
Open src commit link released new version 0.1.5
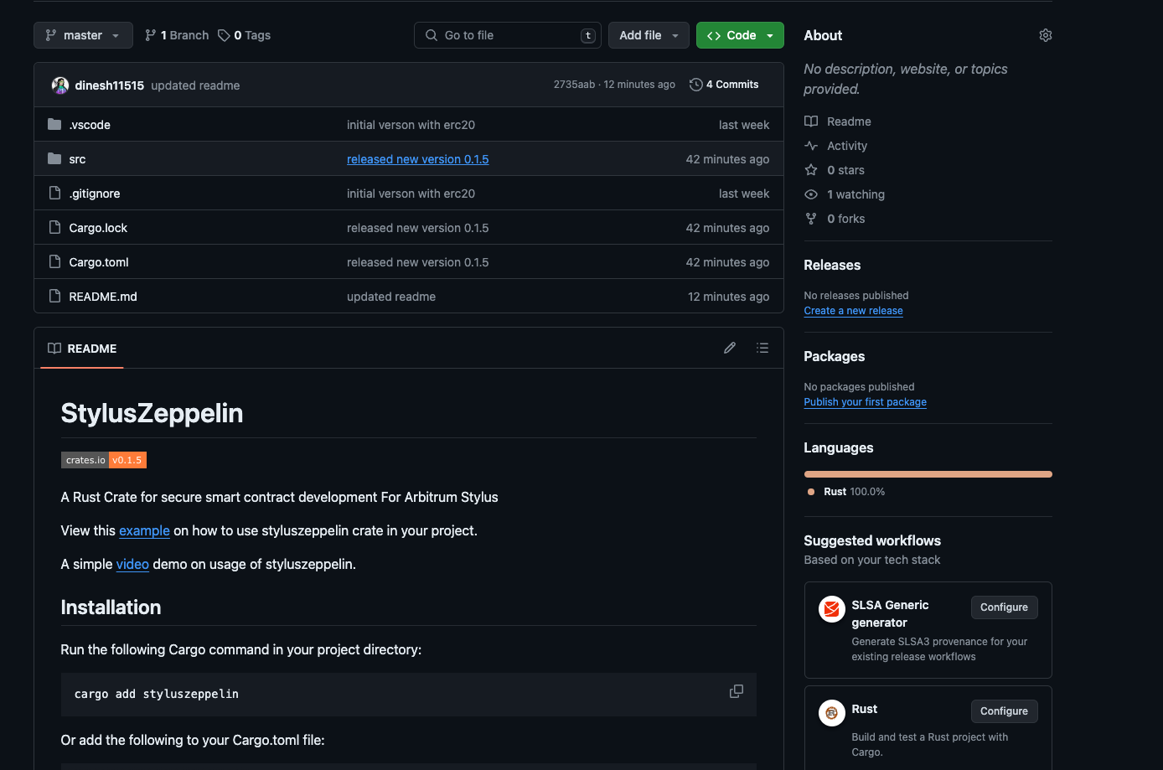tap(418, 159)
